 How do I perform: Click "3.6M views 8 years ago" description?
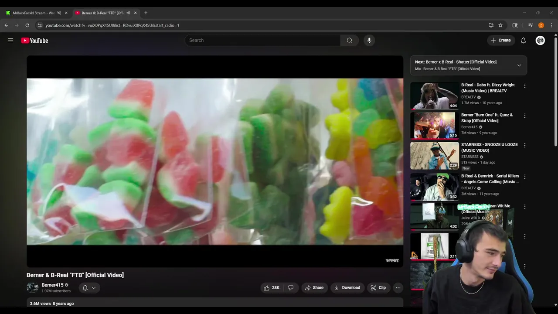52,304
